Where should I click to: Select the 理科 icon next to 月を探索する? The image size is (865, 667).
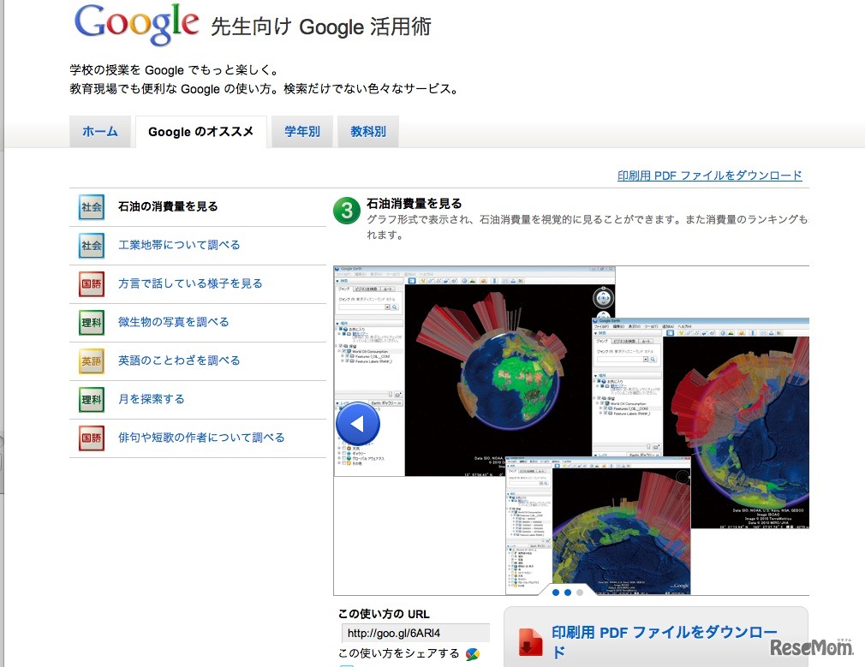point(91,399)
